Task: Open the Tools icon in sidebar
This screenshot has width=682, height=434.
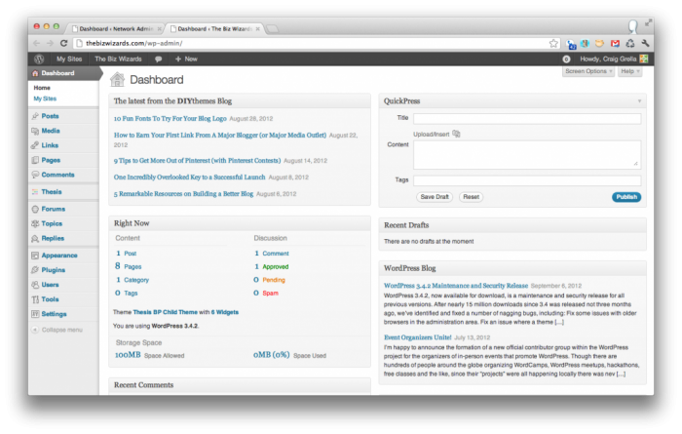Action: [35, 299]
